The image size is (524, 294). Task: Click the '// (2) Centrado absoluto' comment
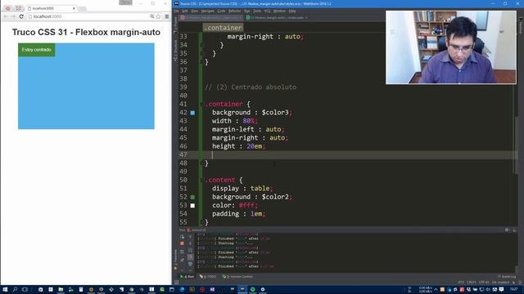(251, 87)
